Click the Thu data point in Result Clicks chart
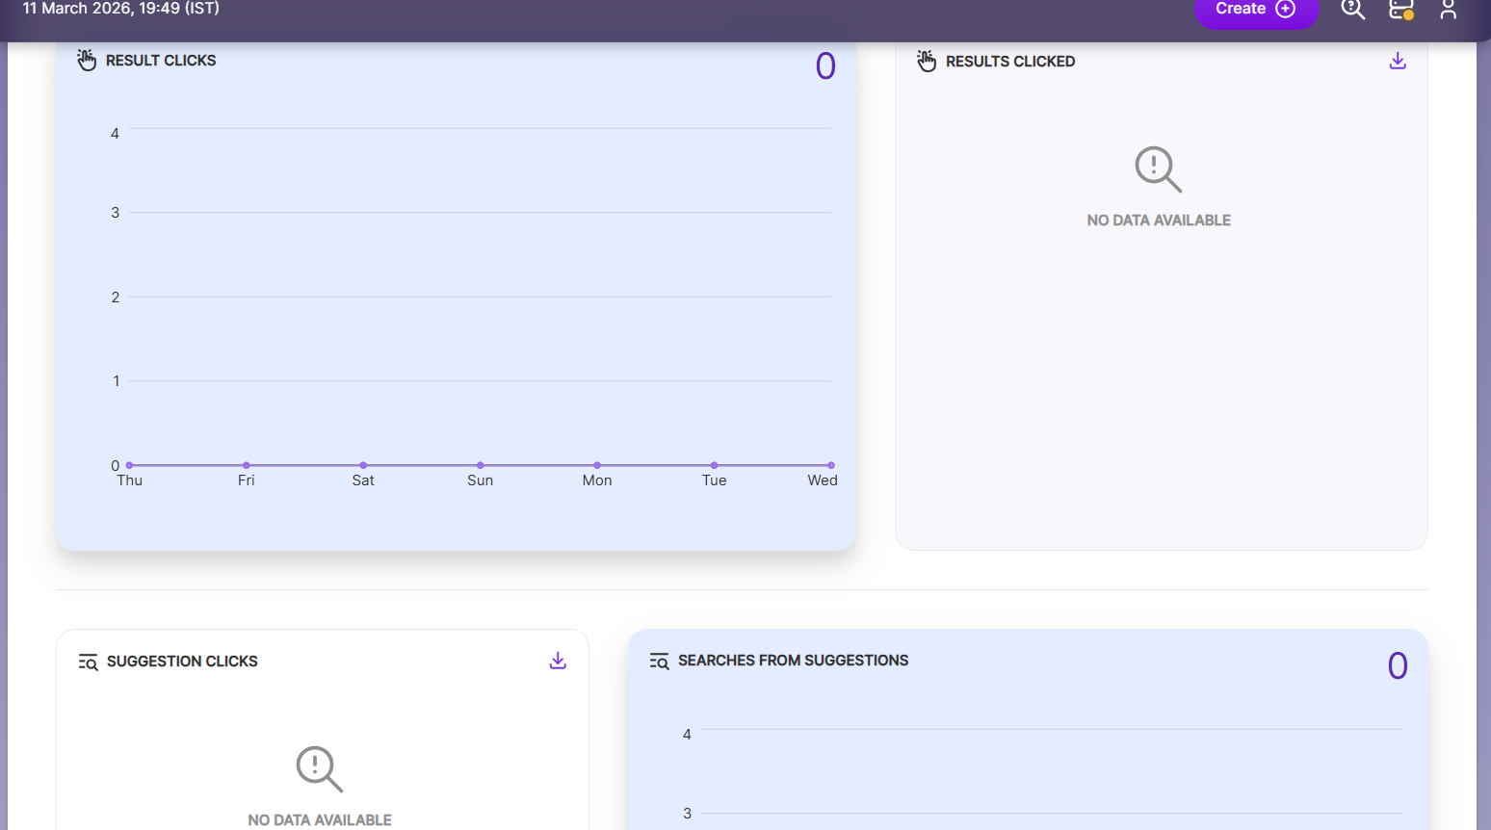1491x830 pixels. (129, 465)
